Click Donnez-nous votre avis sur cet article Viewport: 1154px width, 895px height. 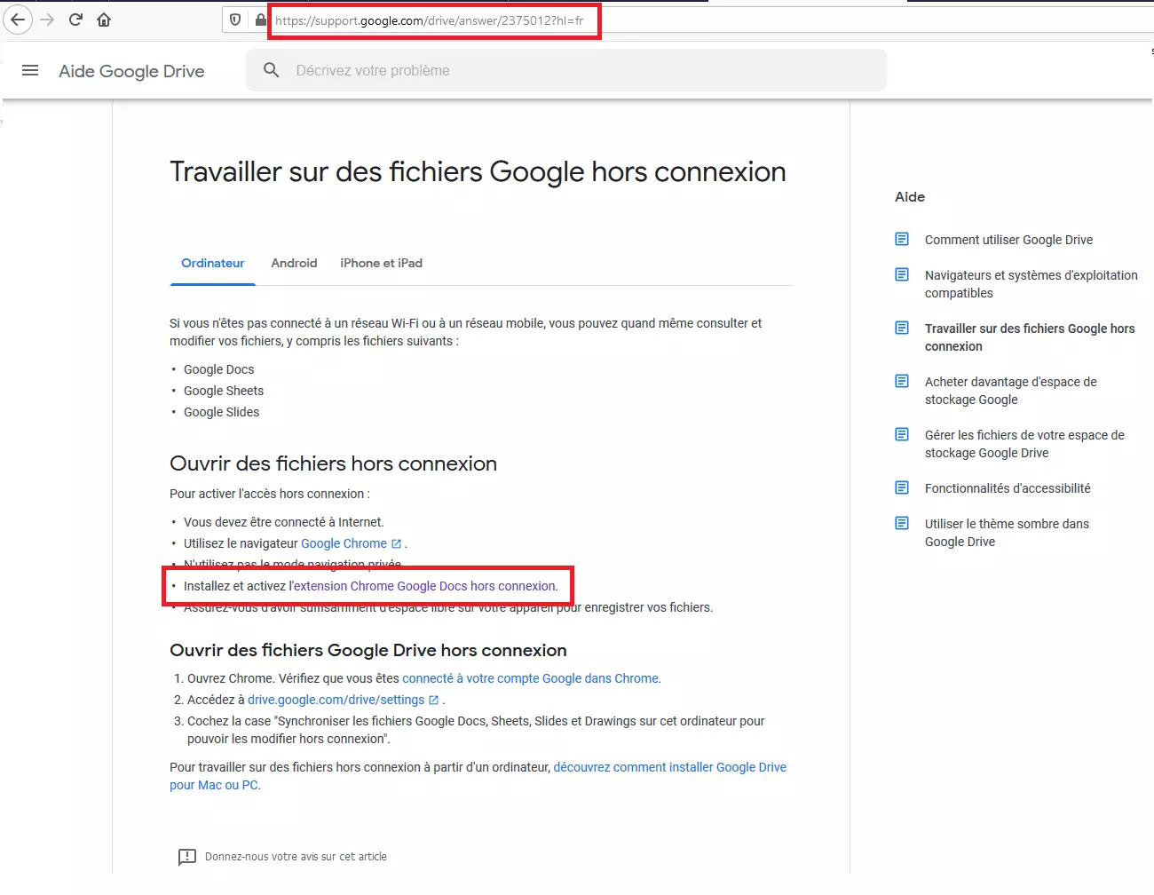click(296, 857)
